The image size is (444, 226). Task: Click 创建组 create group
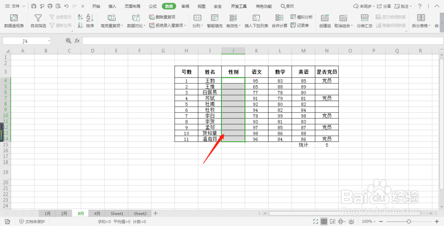[x=325, y=21]
